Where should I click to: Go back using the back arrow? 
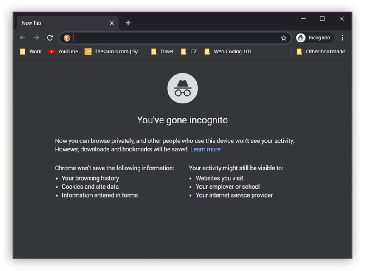tap(23, 38)
